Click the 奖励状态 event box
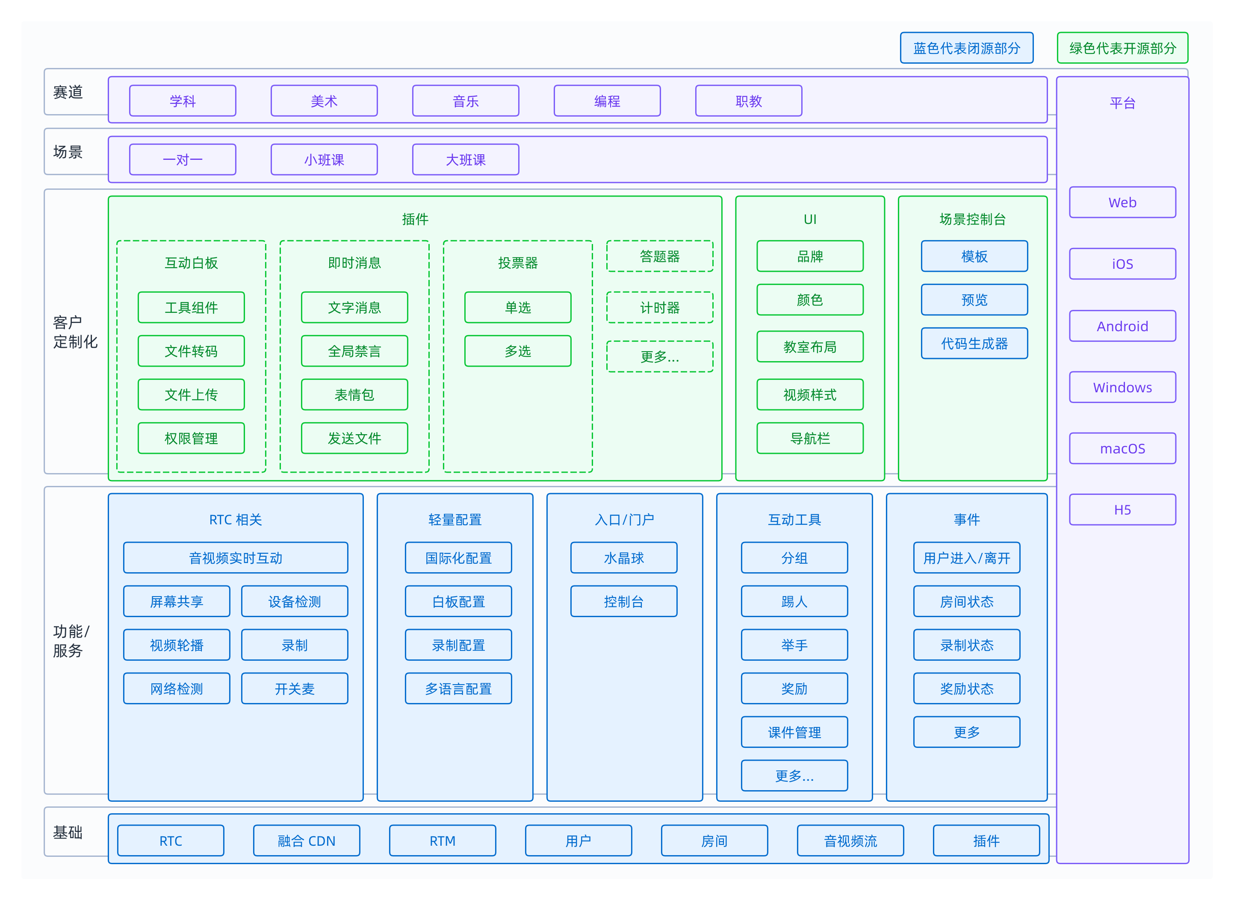This screenshot has width=1234, height=900. (967, 688)
